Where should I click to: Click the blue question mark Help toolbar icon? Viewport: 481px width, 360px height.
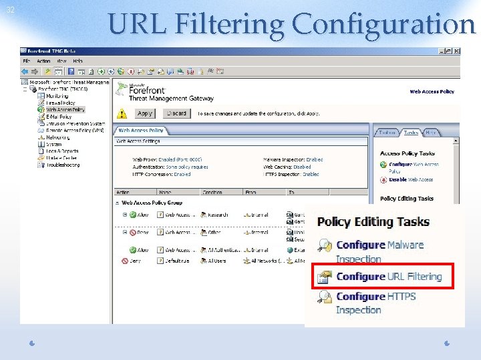click(71, 71)
